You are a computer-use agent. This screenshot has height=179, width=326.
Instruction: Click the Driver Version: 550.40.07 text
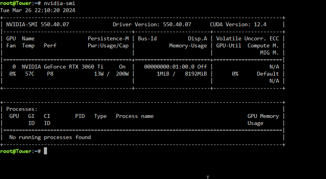pos(152,25)
